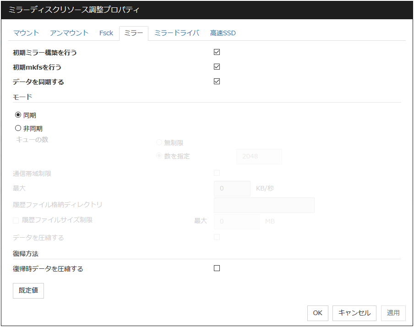
Task: Uncheck 初期ミラー構築を行う checkbox
Action: point(217,52)
